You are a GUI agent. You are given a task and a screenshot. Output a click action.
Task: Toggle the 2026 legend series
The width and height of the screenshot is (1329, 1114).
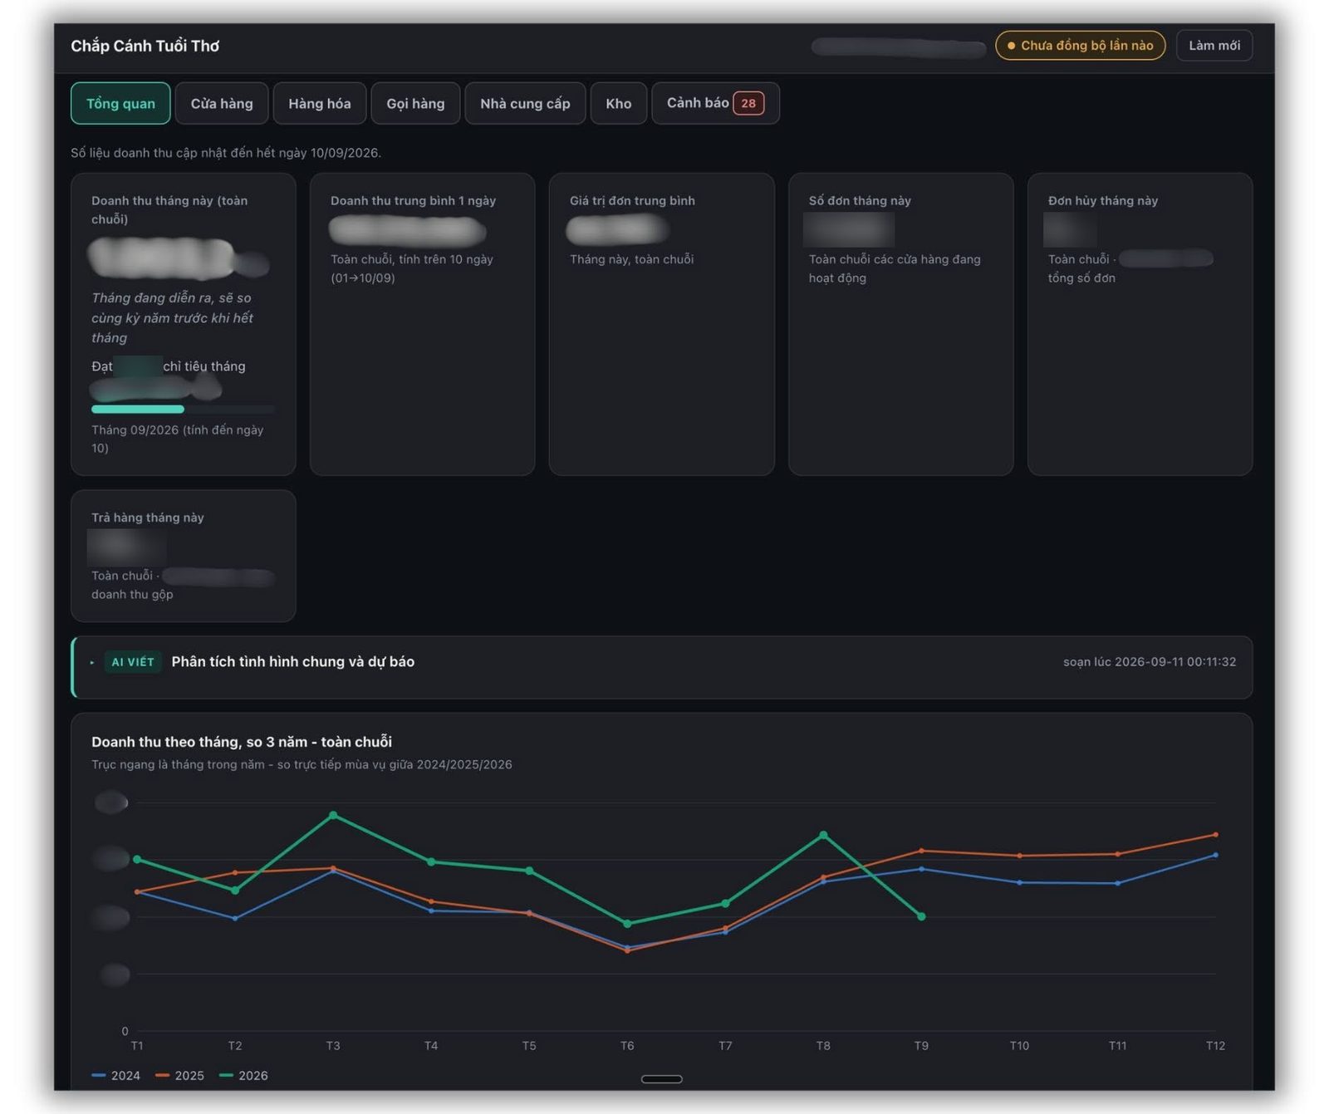click(x=243, y=1075)
